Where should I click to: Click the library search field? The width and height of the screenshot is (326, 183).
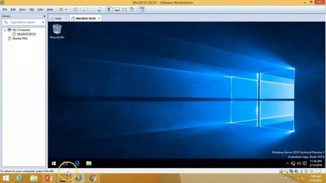23,22
